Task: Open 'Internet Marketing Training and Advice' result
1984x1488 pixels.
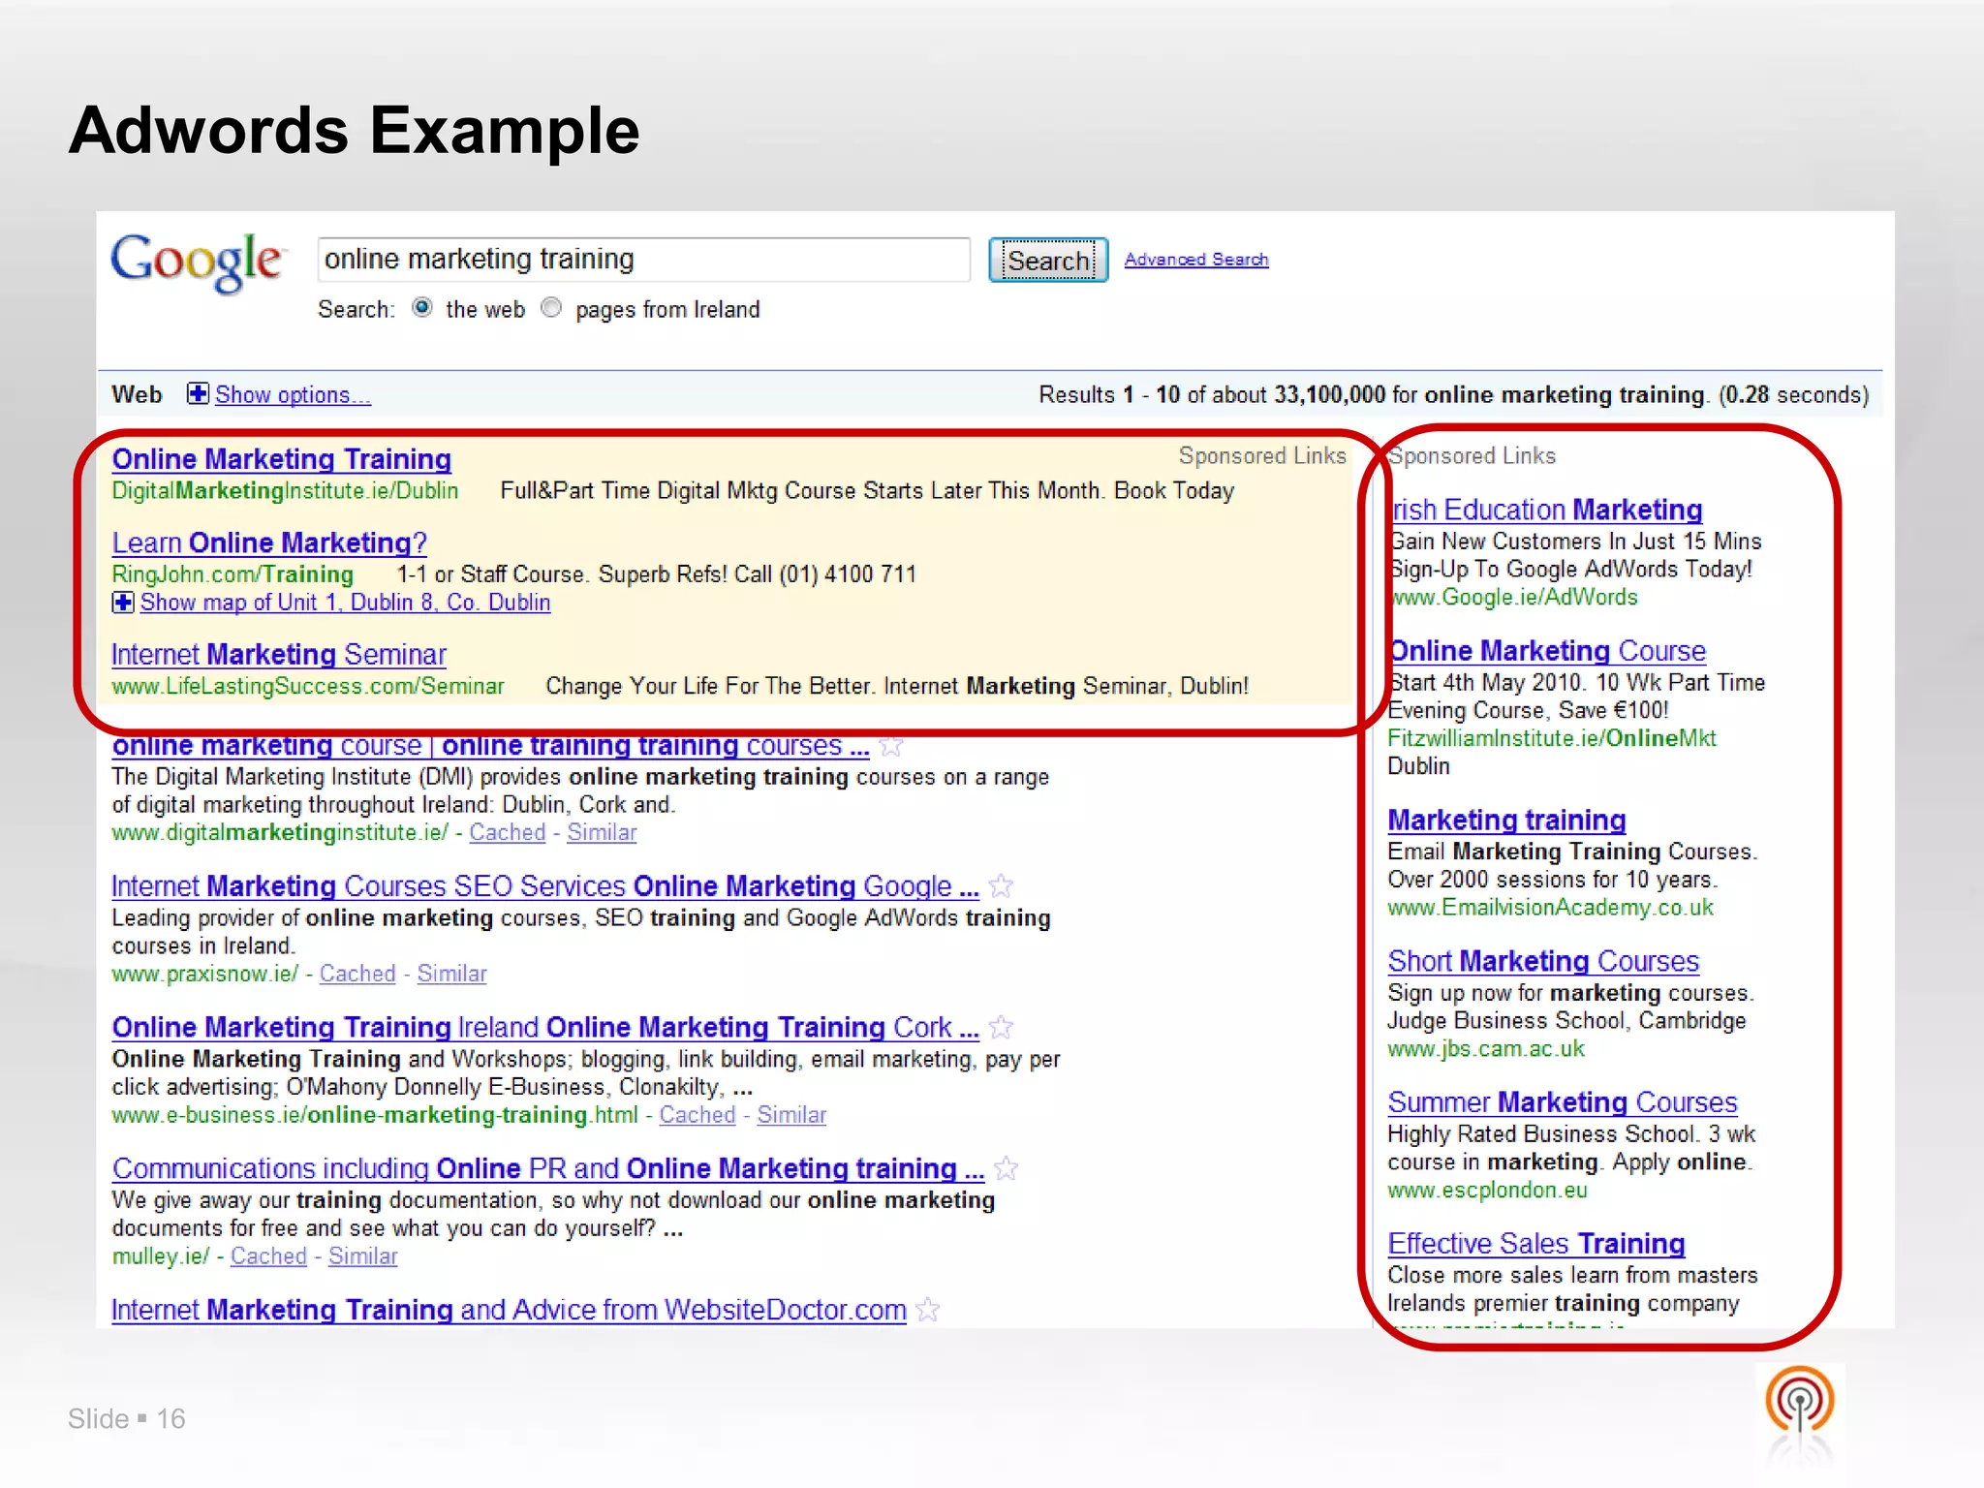Action: [x=509, y=1310]
